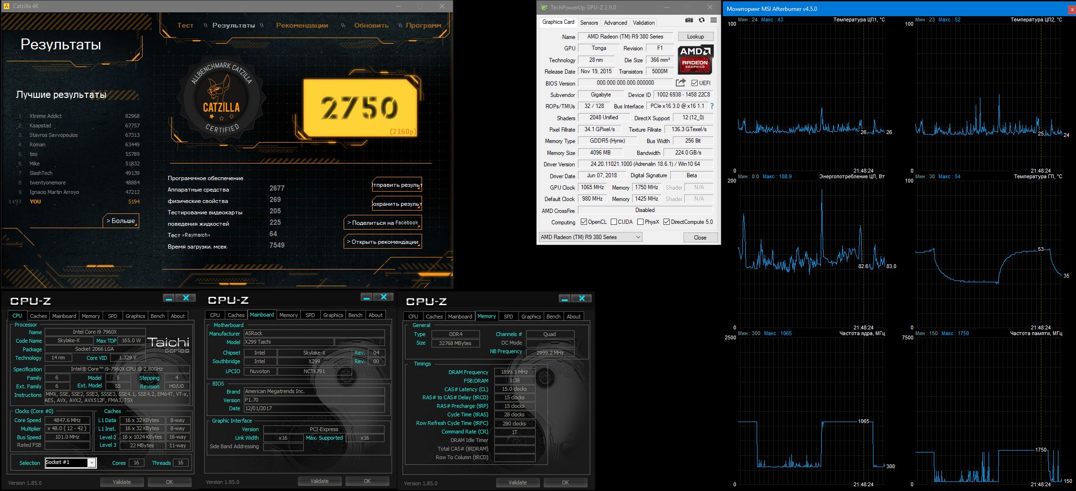The width and height of the screenshot is (1076, 491).
Task: Click Validate in the Processor CPU-Z window
Action: coord(122,482)
